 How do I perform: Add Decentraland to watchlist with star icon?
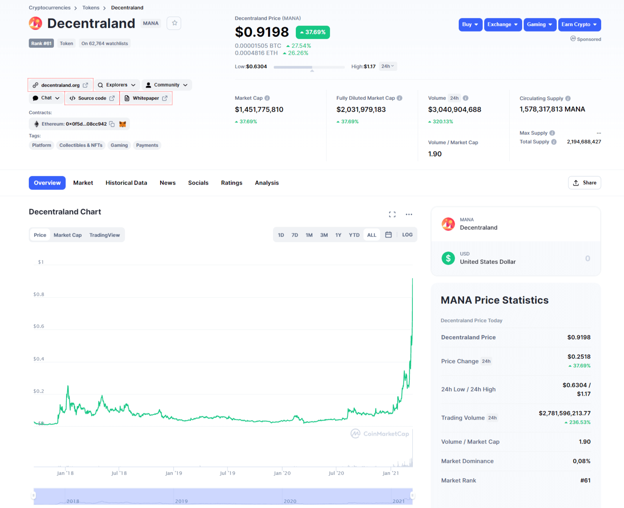(x=174, y=23)
